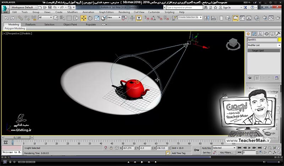Open the Modify command panel tab
The height and width of the screenshot is (166, 284).
254,34
